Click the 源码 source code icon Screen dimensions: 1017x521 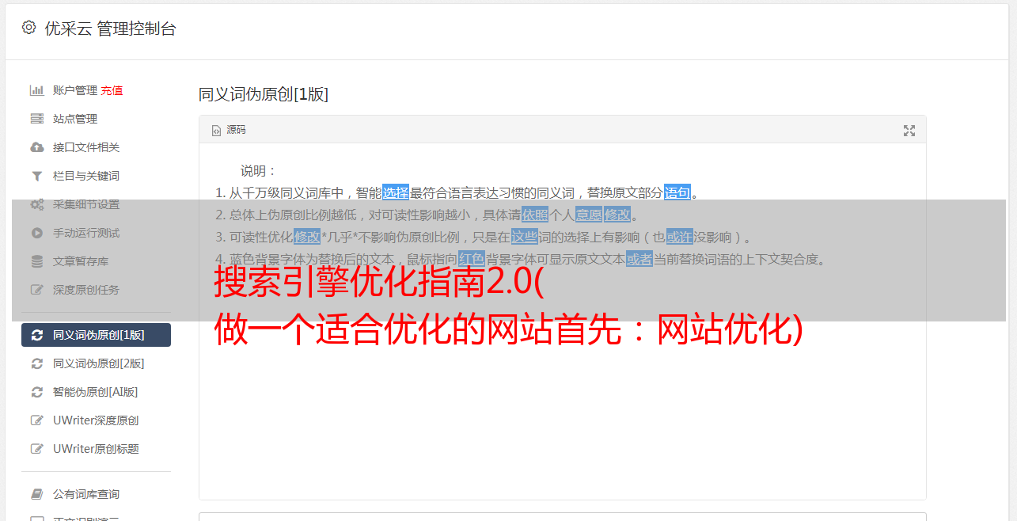[x=216, y=131]
